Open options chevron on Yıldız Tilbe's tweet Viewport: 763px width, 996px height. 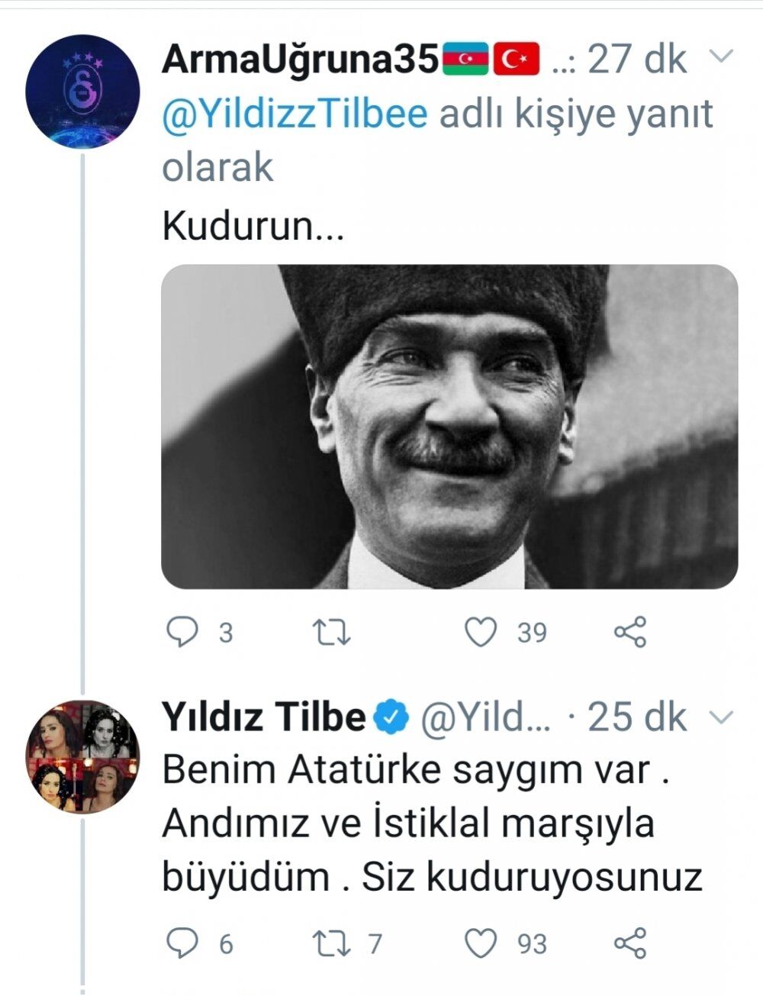pyautogui.click(x=721, y=717)
